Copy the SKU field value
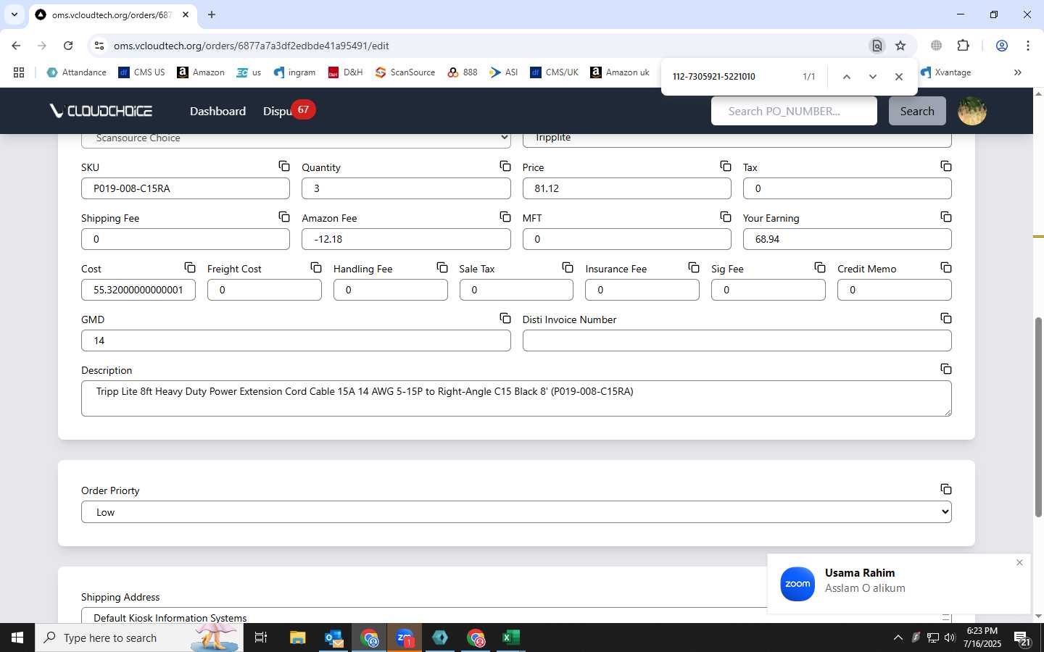 tap(284, 167)
